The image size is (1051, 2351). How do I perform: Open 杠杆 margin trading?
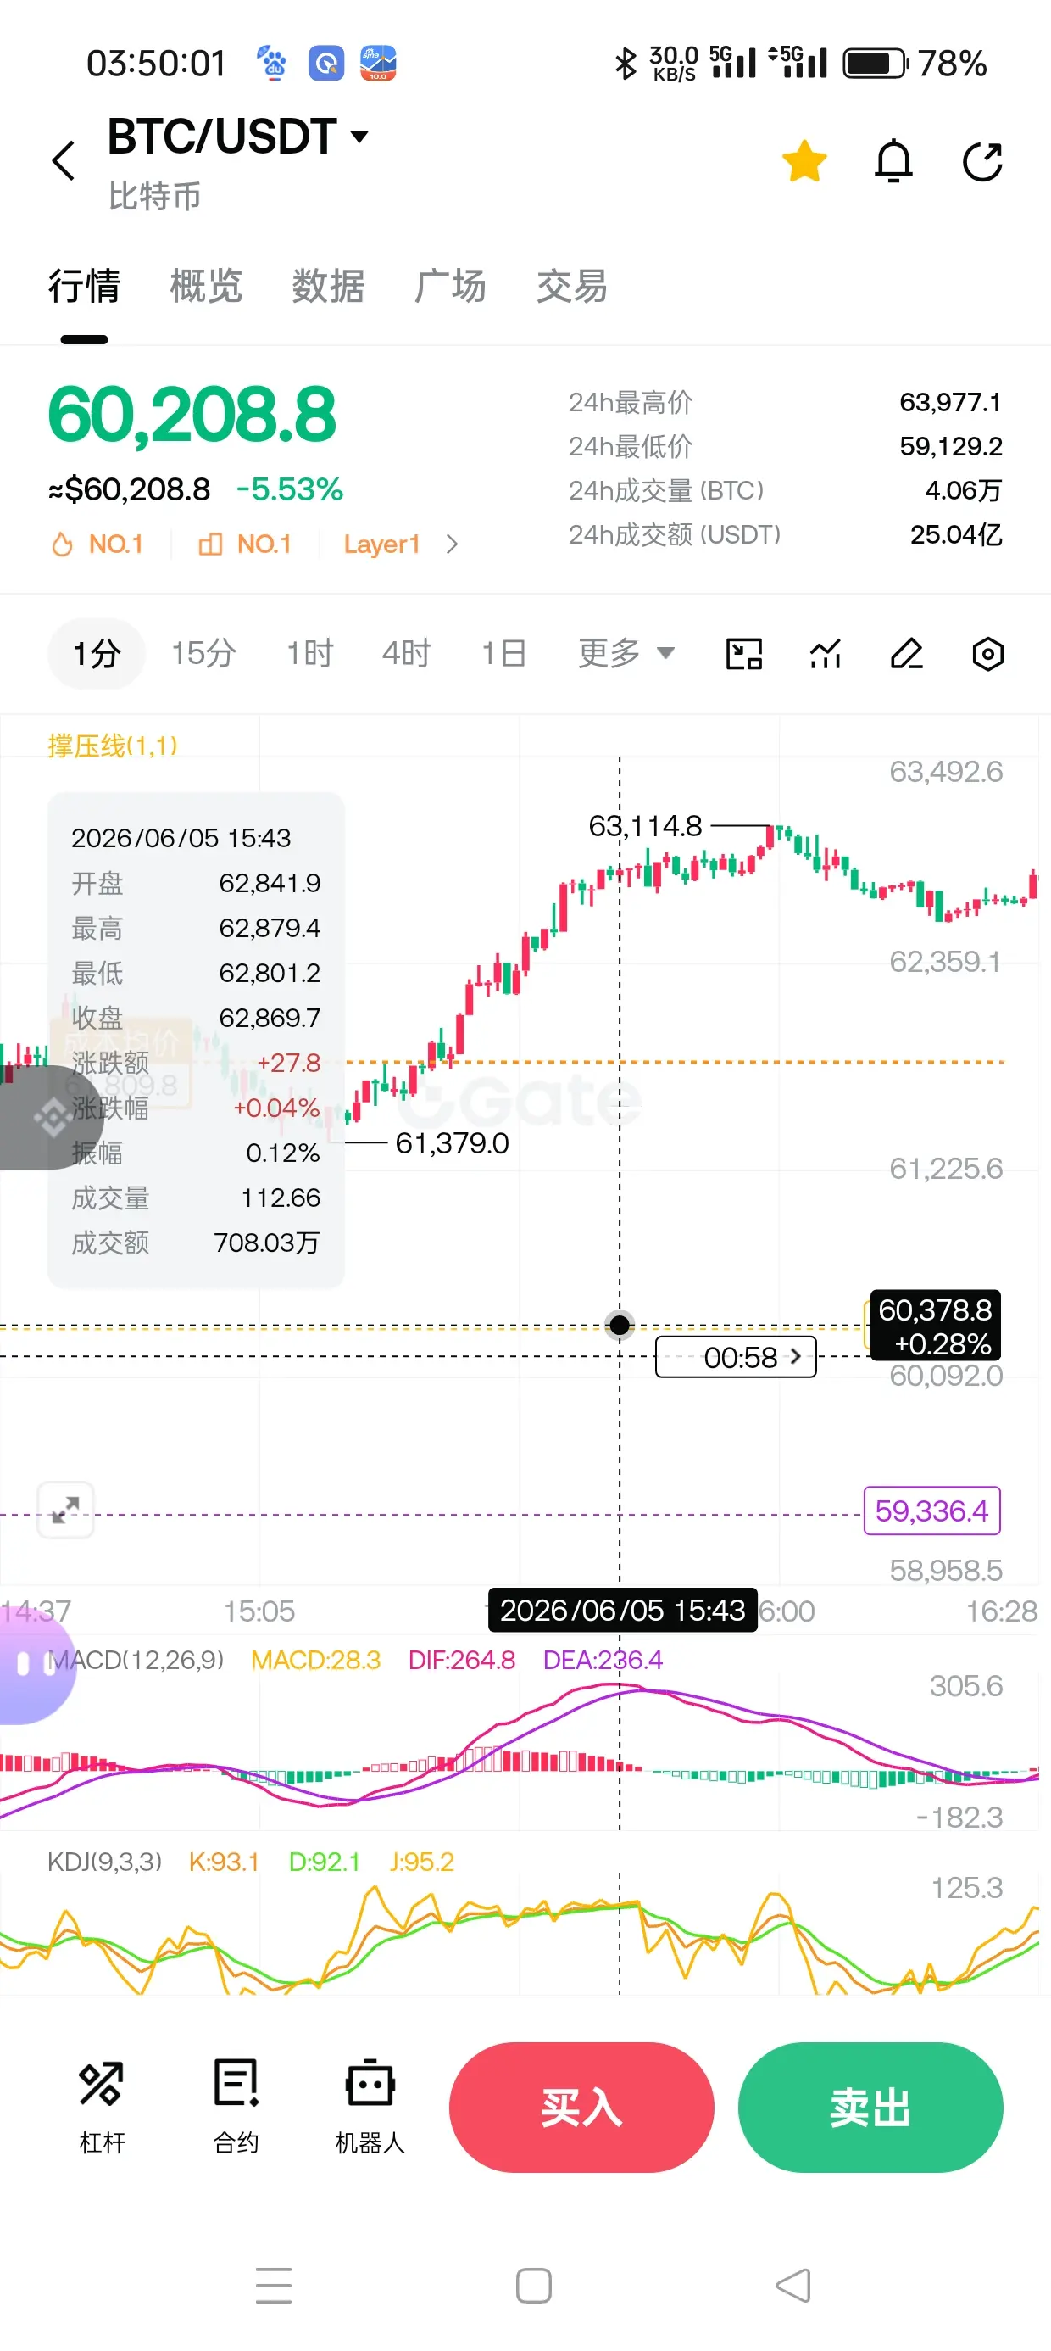(101, 2107)
